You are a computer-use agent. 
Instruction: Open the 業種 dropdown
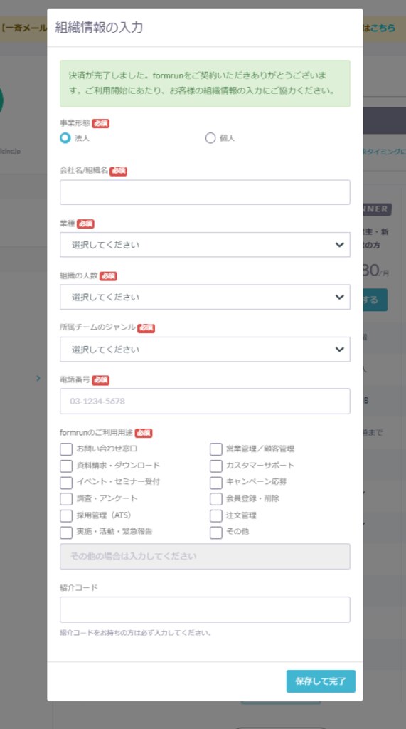pos(205,245)
